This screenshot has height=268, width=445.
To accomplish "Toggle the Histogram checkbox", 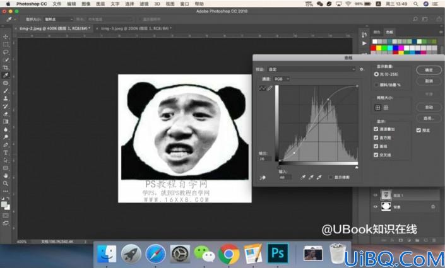I will [376, 137].
